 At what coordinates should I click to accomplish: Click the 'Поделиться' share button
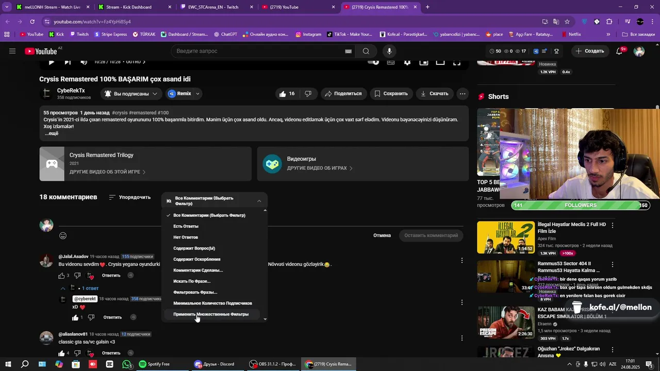pos(344,93)
